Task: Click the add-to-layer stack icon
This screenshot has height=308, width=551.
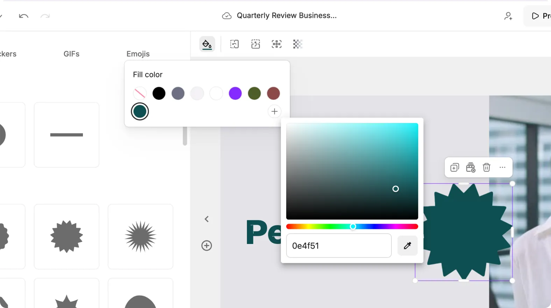Action: pos(471,168)
